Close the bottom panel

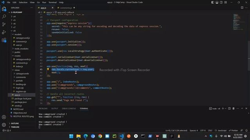tap(246, 108)
